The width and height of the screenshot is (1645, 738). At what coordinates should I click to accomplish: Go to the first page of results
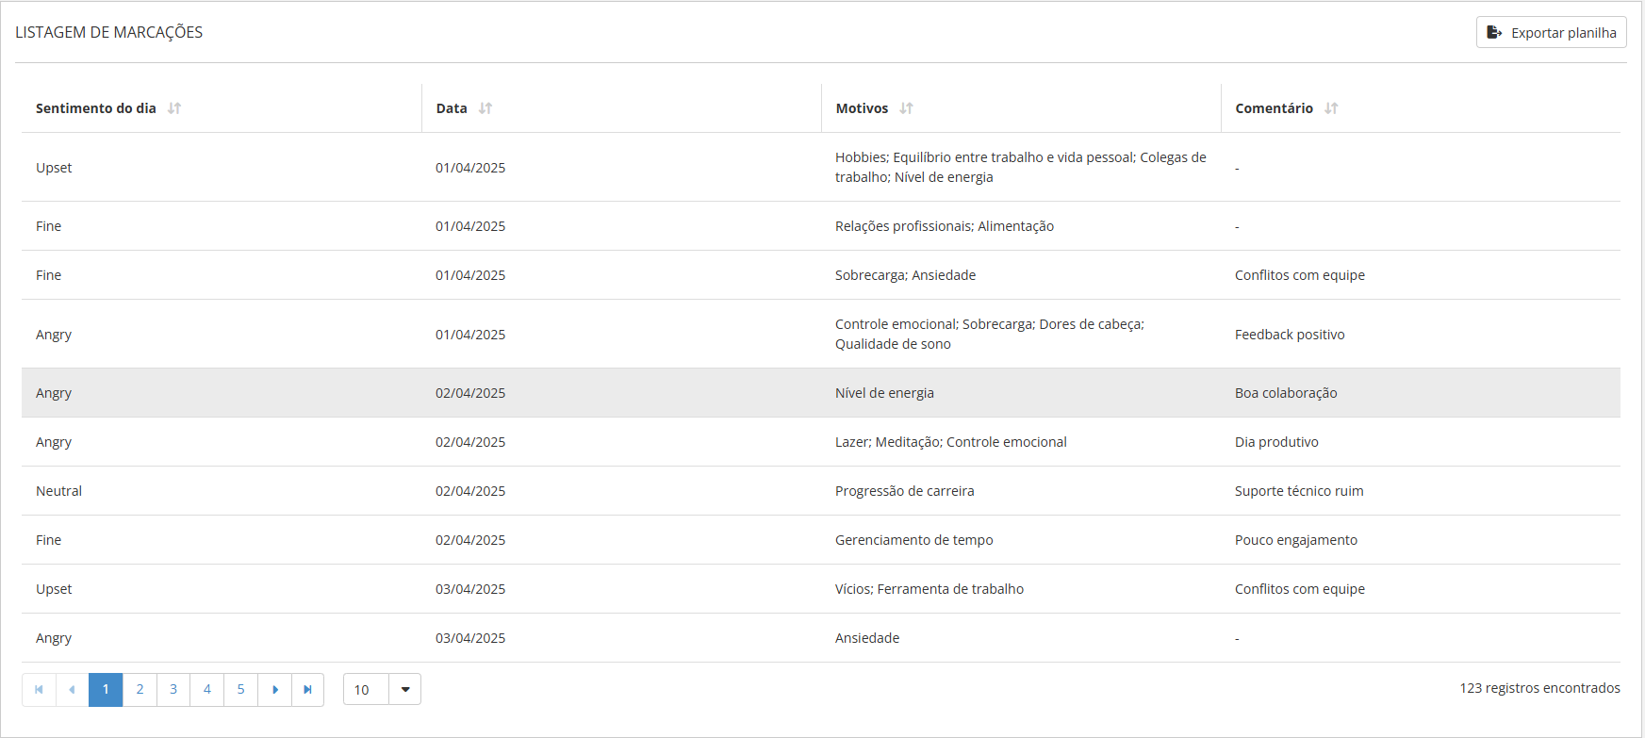click(39, 690)
